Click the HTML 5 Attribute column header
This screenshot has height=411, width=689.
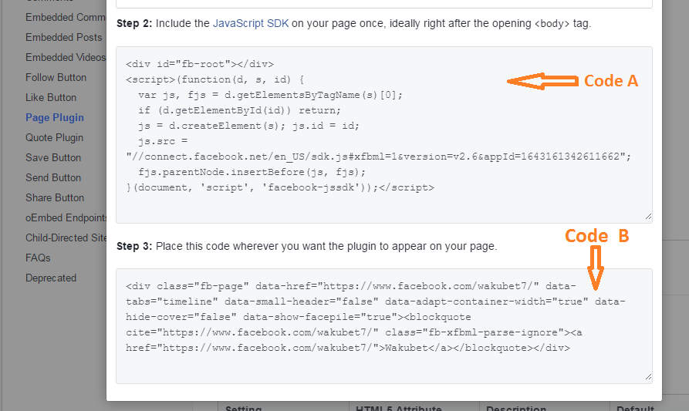(x=399, y=407)
